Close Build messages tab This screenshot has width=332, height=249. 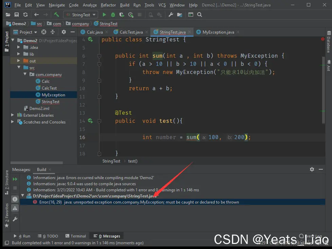pyautogui.click(x=50, y=170)
